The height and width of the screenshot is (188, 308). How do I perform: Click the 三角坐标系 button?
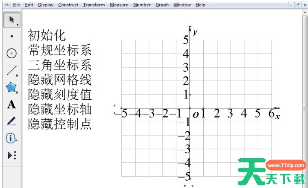pyautogui.click(x=59, y=65)
